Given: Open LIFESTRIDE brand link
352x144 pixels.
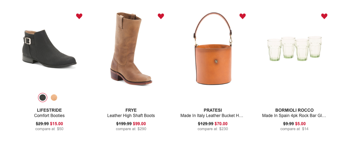Looking at the screenshot, I should (x=49, y=110).
